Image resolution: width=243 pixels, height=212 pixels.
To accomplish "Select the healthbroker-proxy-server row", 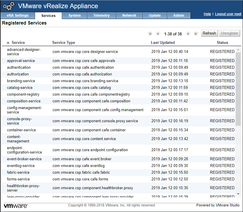I will pos(118,188).
